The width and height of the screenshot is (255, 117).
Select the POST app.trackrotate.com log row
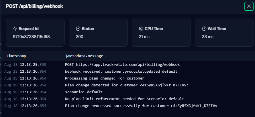coord(122,64)
